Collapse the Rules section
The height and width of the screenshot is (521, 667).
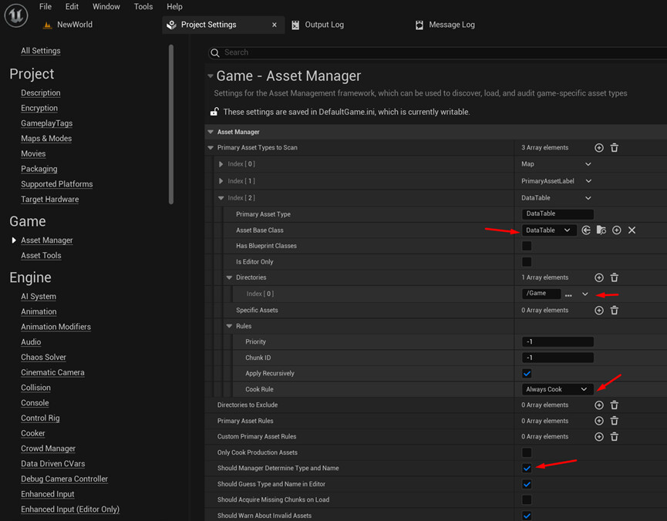click(x=229, y=326)
